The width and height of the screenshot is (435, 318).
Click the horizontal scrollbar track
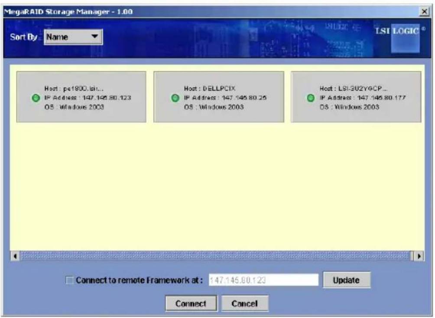click(217, 256)
